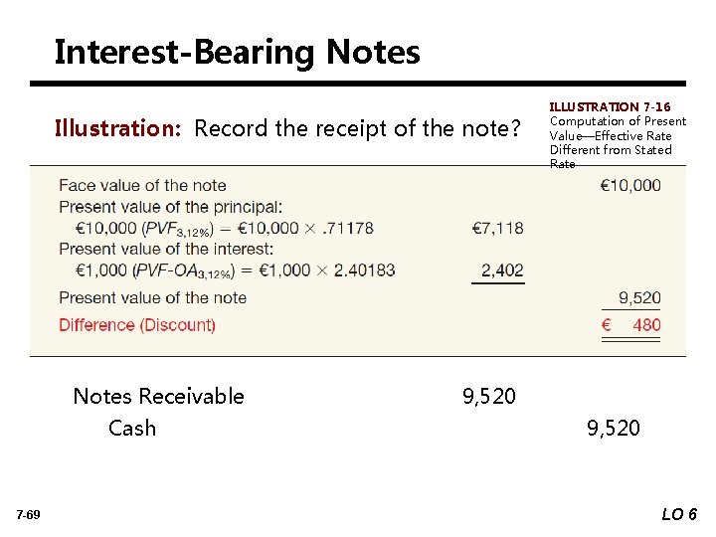The height and width of the screenshot is (537, 716).
Task: Click the 'Cash' journal entry account
Action: 132,428
